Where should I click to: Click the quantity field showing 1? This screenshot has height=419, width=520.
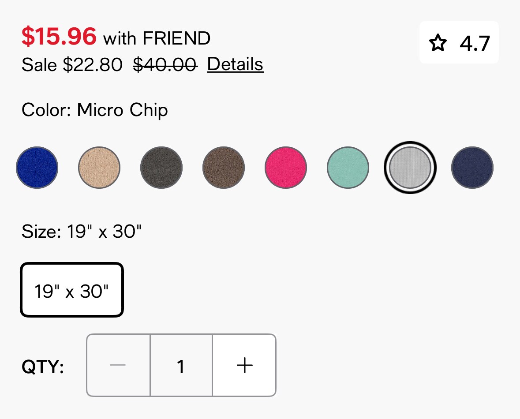tap(181, 365)
